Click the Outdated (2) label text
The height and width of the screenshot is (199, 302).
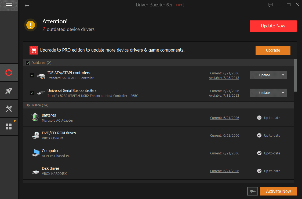pyautogui.click(x=41, y=63)
